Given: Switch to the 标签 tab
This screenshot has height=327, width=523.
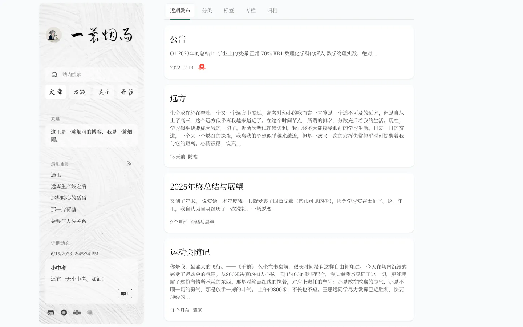Looking at the screenshot, I should click(x=229, y=11).
